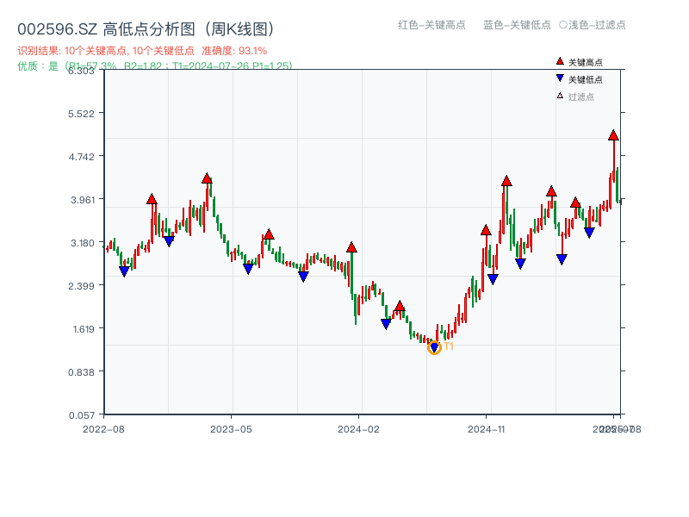Viewport: 689px width, 517px height.
Task: Select the 0.838 y-axis label
Action: click(x=81, y=372)
